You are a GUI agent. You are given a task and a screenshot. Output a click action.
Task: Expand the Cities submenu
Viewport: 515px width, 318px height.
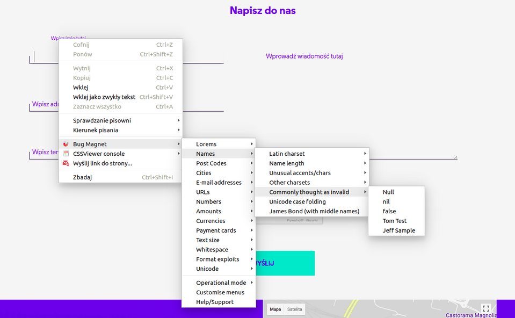pyautogui.click(x=219, y=173)
